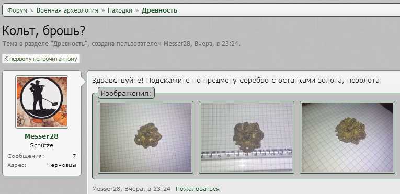Viewport: 400px width, 194px height.
Task: Click Messer28 name in post footer
Action: (x=107, y=189)
